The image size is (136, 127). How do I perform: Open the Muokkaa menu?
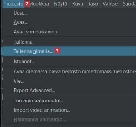(x=39, y=4)
